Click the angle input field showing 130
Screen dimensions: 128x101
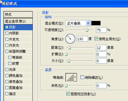point(82,39)
